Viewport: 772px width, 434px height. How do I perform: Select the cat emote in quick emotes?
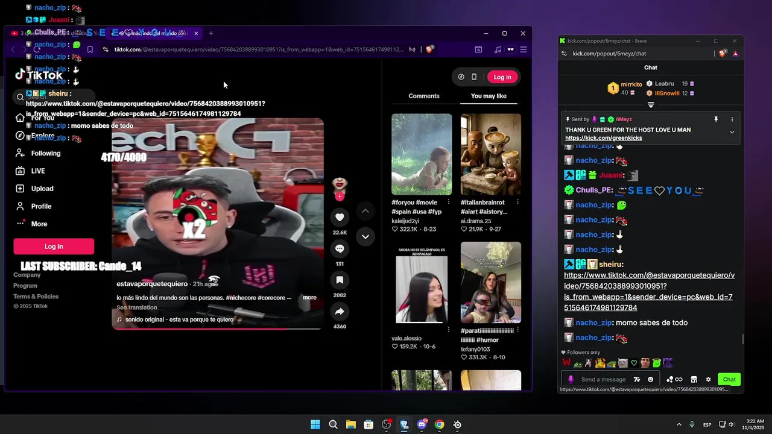pyautogui.click(x=623, y=363)
